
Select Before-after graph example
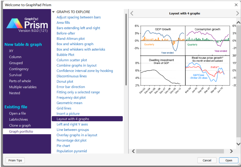point(66,33)
